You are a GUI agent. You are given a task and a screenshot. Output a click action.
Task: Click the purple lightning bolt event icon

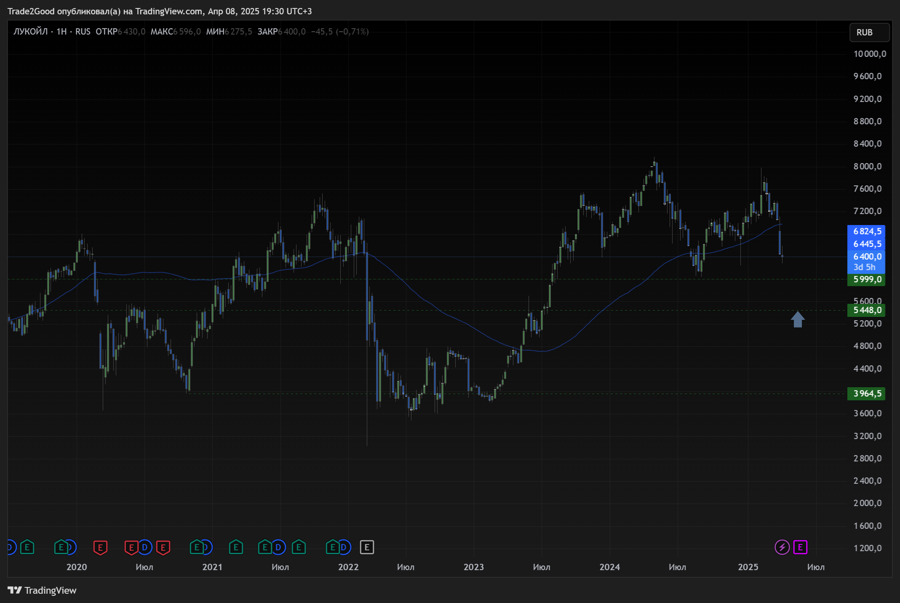pos(782,547)
